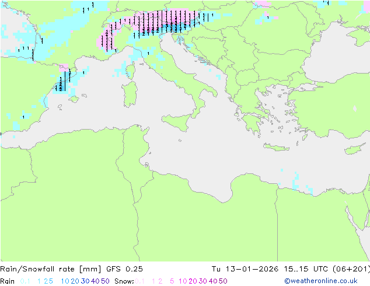
Task: Select the Rain legend value 20
Action: pos(75,281)
